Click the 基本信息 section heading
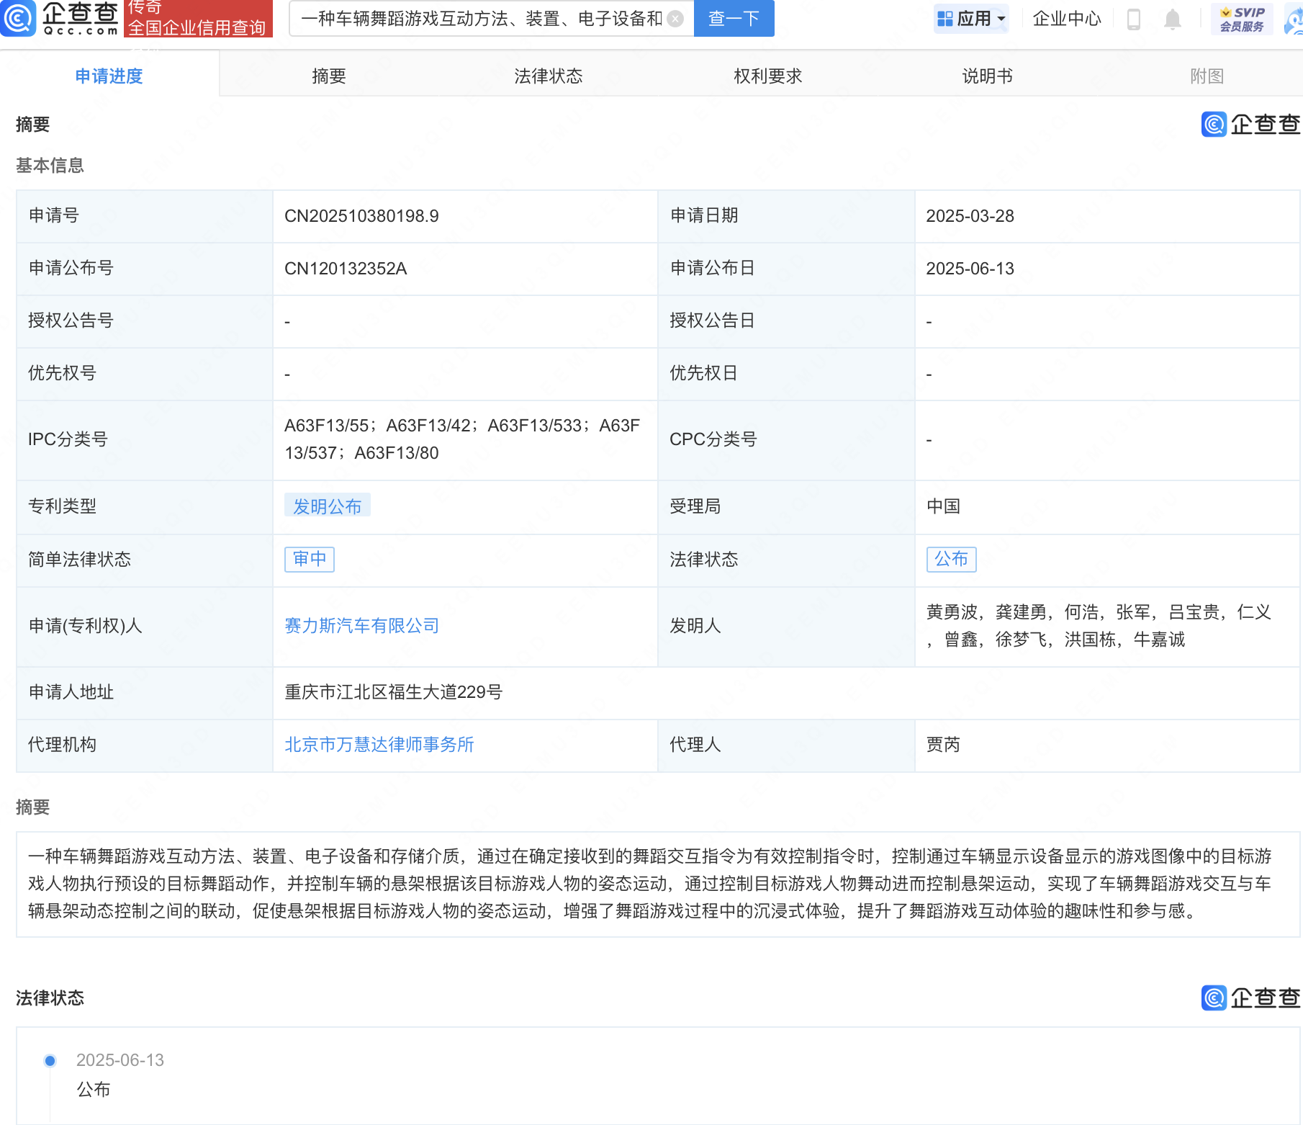The height and width of the screenshot is (1125, 1303). 50,166
